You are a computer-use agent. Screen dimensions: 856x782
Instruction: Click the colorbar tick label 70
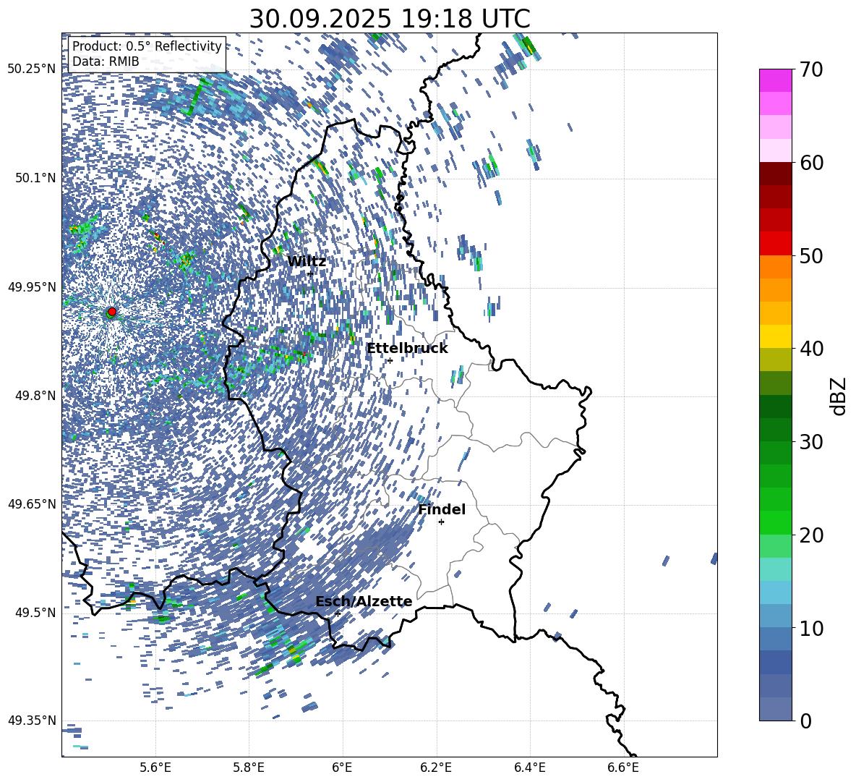pyautogui.click(x=811, y=70)
